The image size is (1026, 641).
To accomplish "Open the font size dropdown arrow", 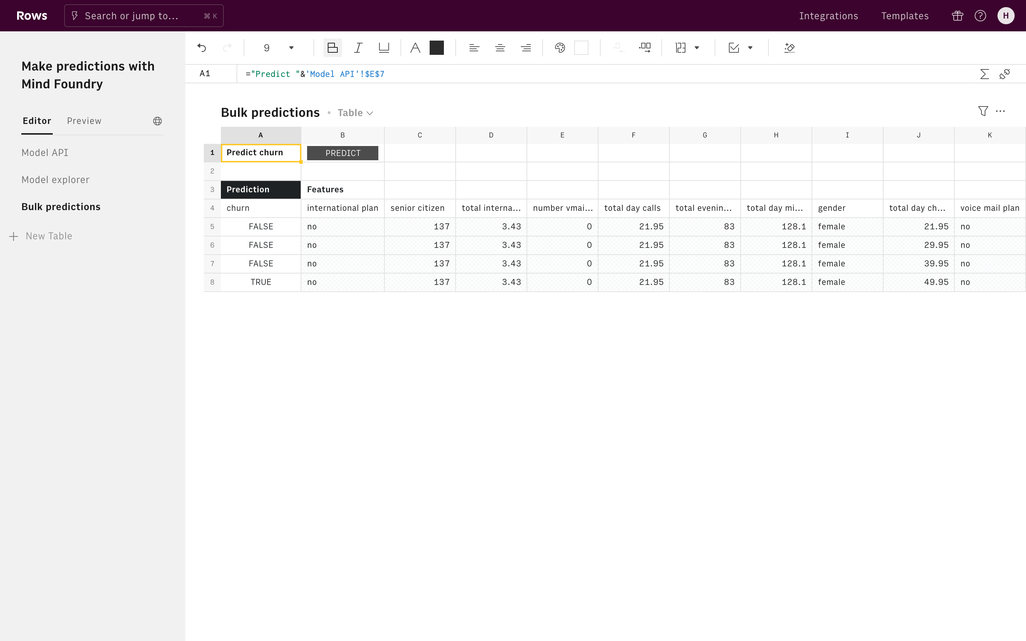I will click(291, 48).
